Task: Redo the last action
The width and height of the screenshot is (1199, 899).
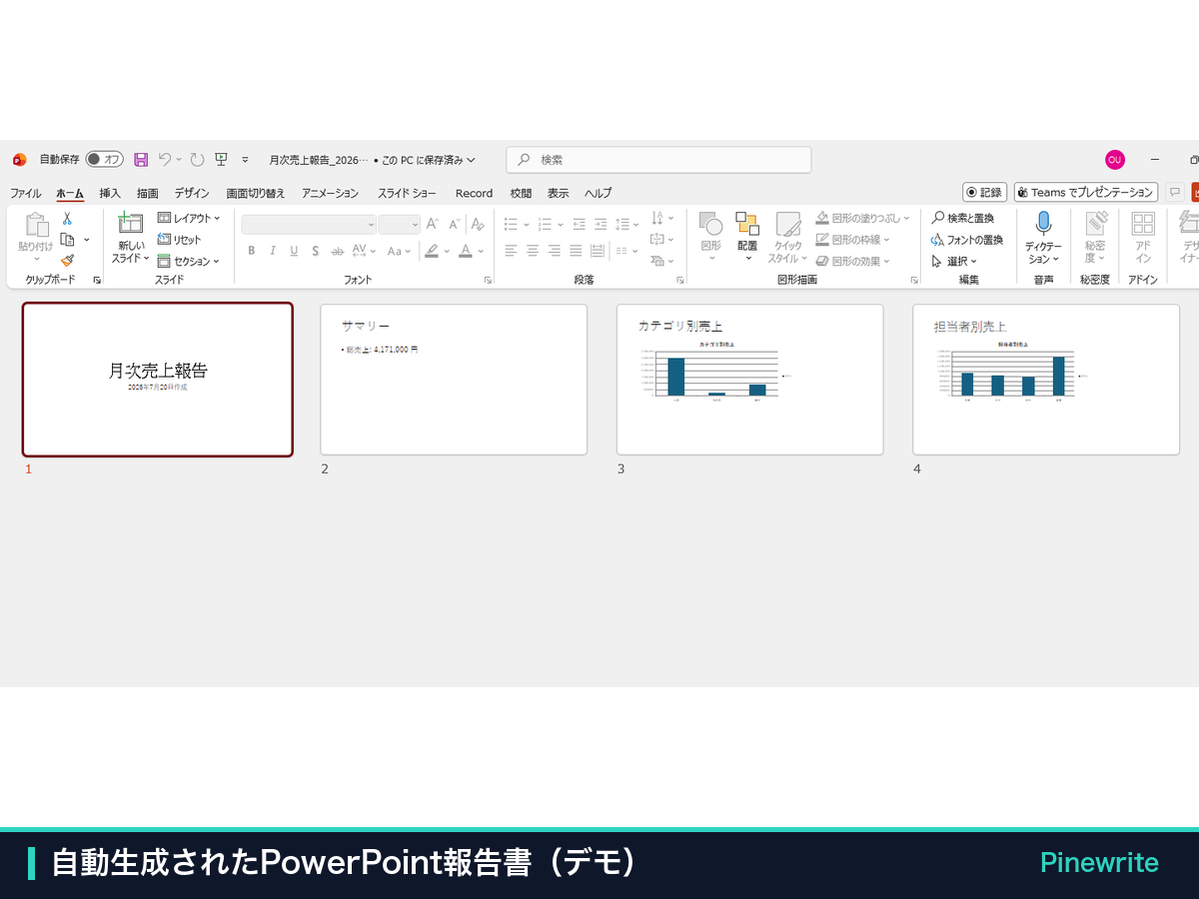Action: point(197,160)
